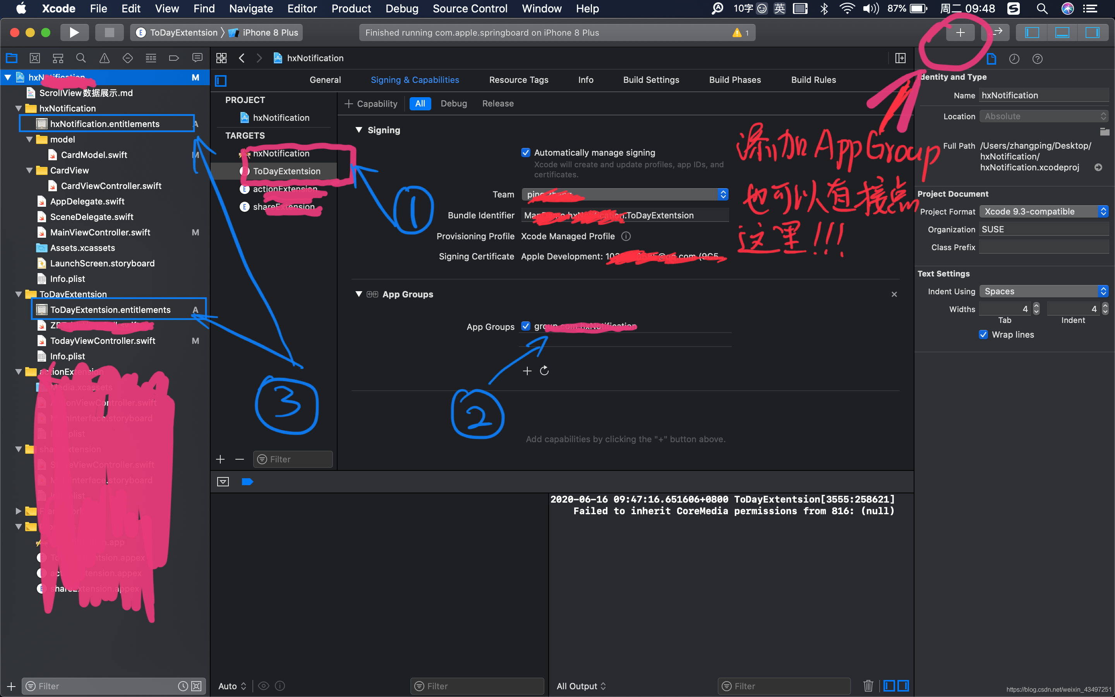1115x697 pixels.
Task: Add editor on right
Action: click(900, 58)
